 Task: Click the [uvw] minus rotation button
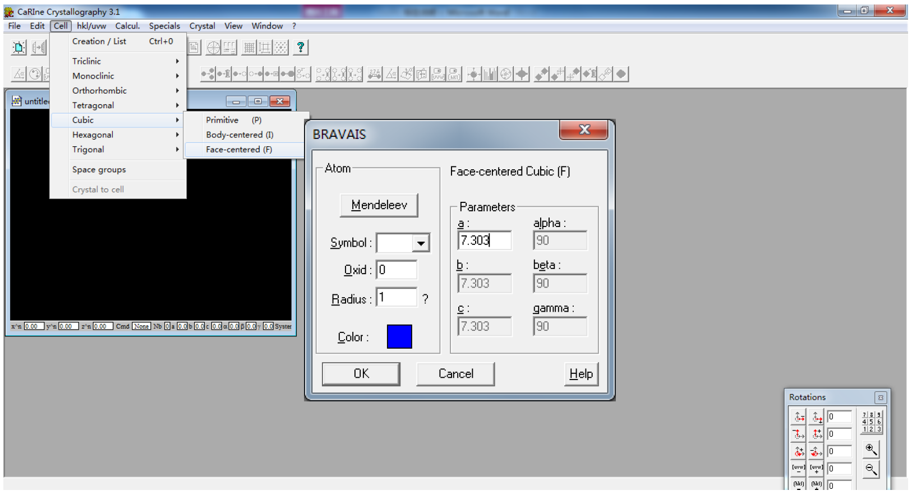click(799, 469)
